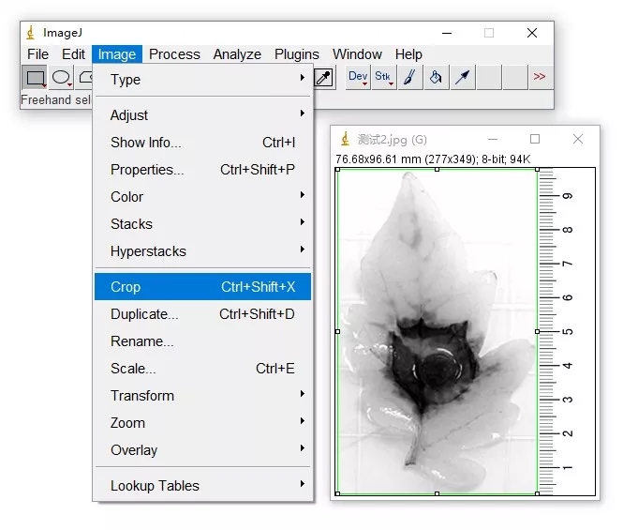Open the Process menu
This screenshot has height=530, width=623.
pyautogui.click(x=174, y=54)
